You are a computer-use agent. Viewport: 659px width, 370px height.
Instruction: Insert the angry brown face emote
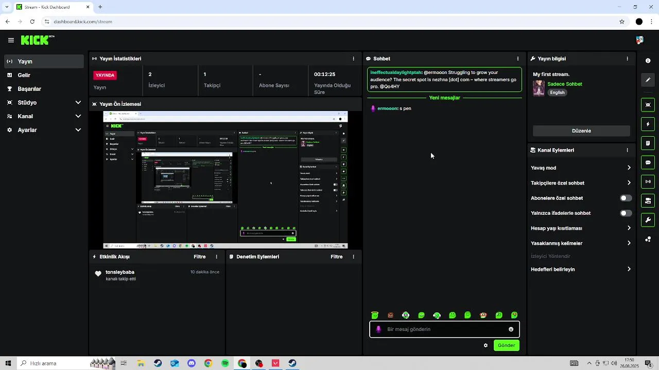[x=390, y=315]
